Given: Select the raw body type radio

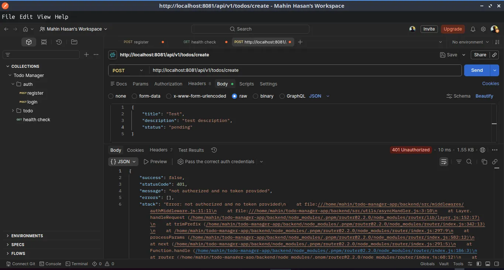Looking at the screenshot, I should [x=234, y=96].
